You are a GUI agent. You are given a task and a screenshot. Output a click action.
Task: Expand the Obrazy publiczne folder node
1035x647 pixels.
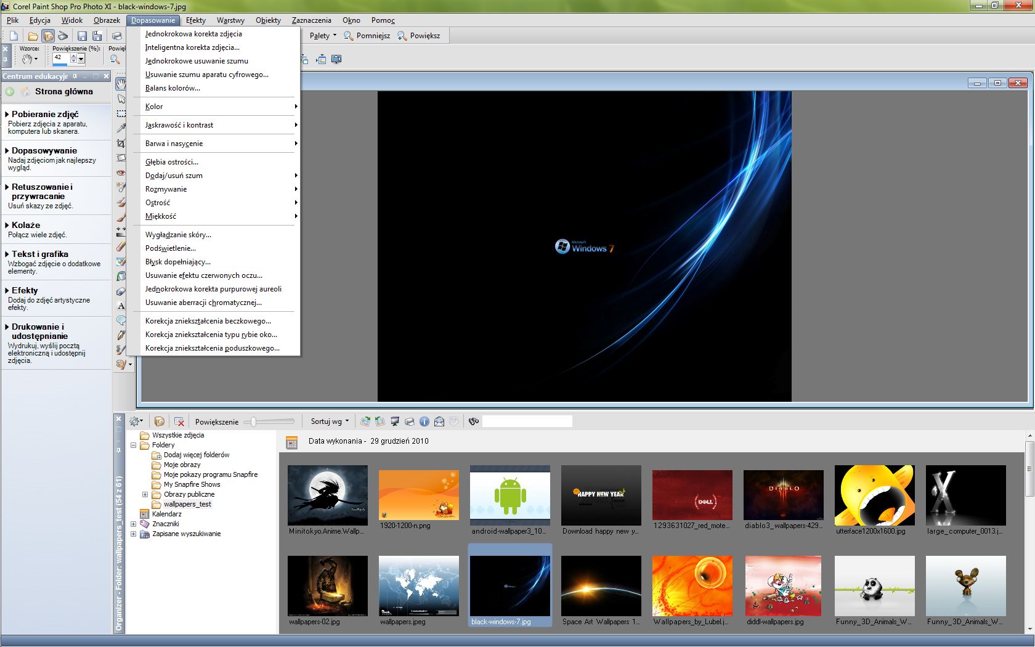pos(145,494)
